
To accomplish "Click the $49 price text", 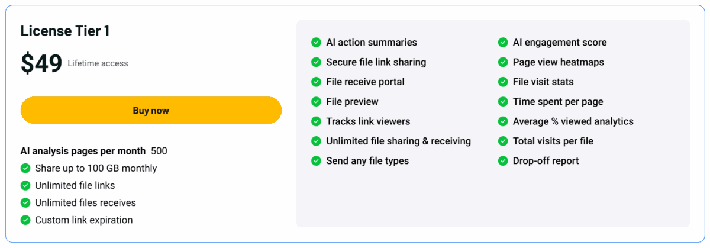I will tap(41, 63).
